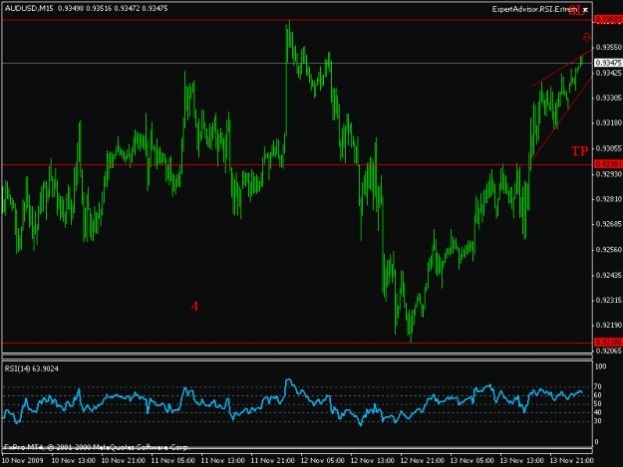This screenshot has width=623, height=467.
Task: Click the 11 Nov 13:00 time label
Action: [x=223, y=461]
